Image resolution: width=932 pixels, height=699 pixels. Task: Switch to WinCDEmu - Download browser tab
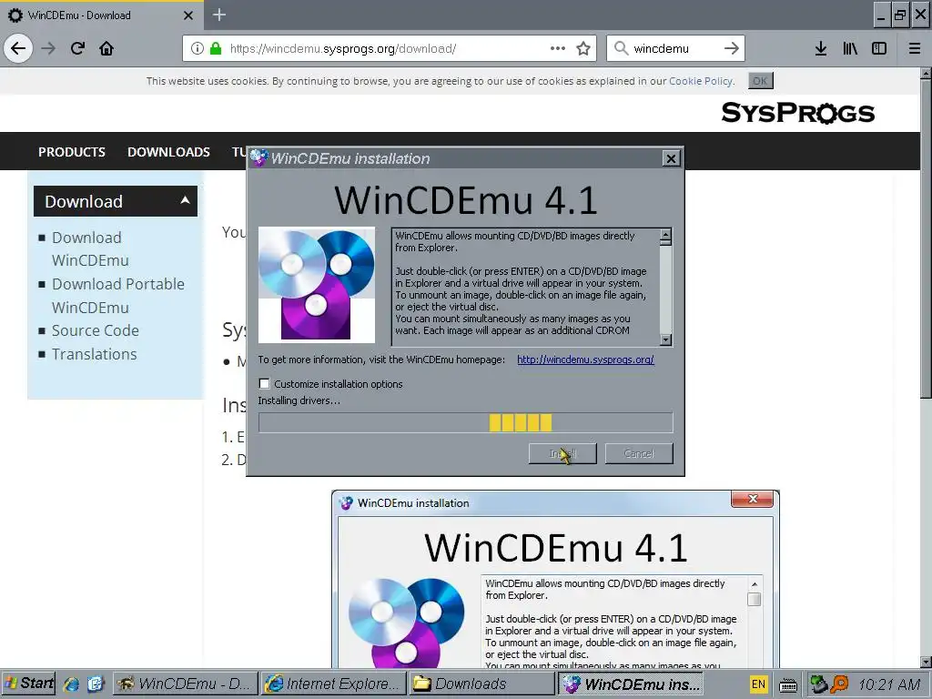pos(101,15)
